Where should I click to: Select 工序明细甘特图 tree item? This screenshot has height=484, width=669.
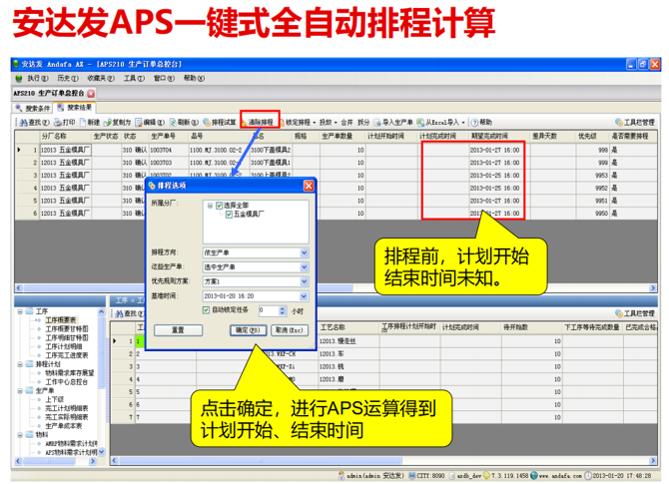(x=67, y=338)
